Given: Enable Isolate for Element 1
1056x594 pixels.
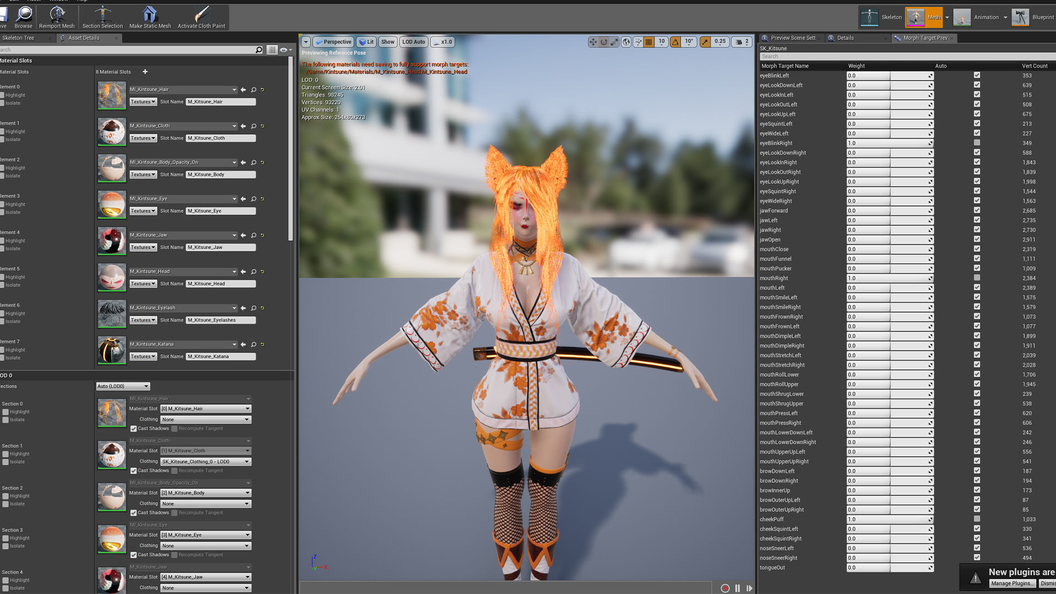Looking at the screenshot, I should point(2,140).
